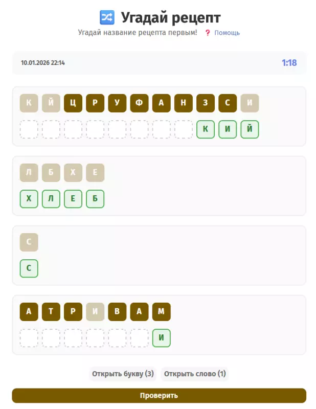Select the letter tile З
Screen dimensions: 316x409
[x=205, y=103]
